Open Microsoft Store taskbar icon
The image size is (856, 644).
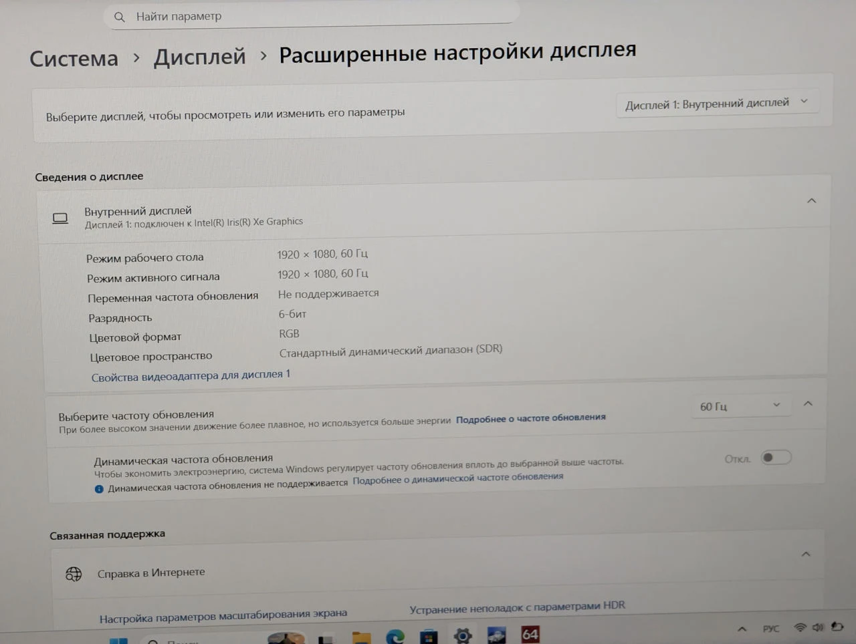pos(429,637)
